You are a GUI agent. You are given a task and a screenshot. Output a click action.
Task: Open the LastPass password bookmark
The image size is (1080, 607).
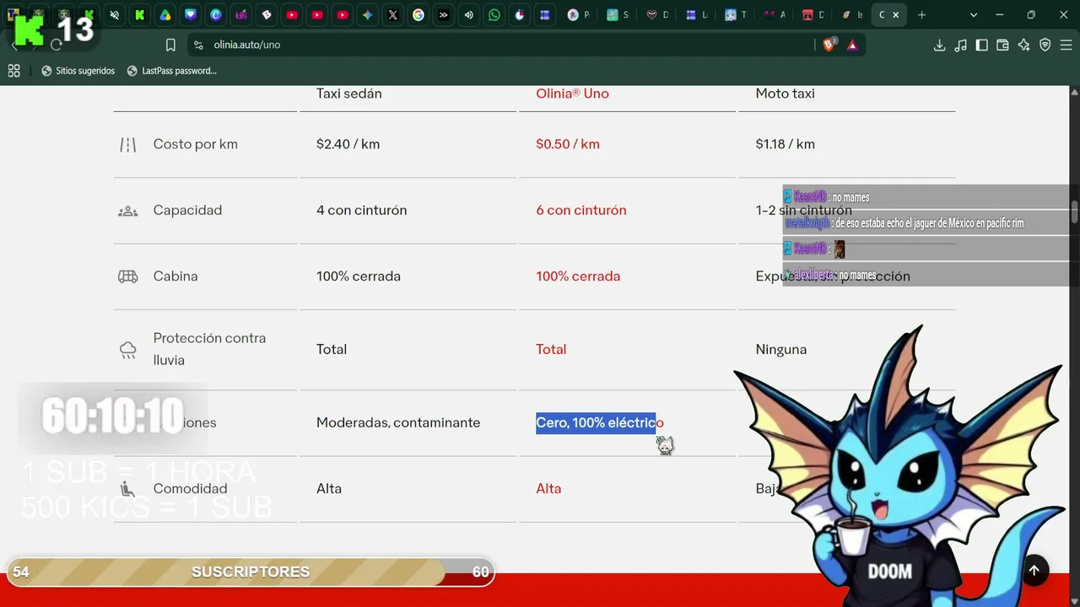pyautogui.click(x=171, y=71)
